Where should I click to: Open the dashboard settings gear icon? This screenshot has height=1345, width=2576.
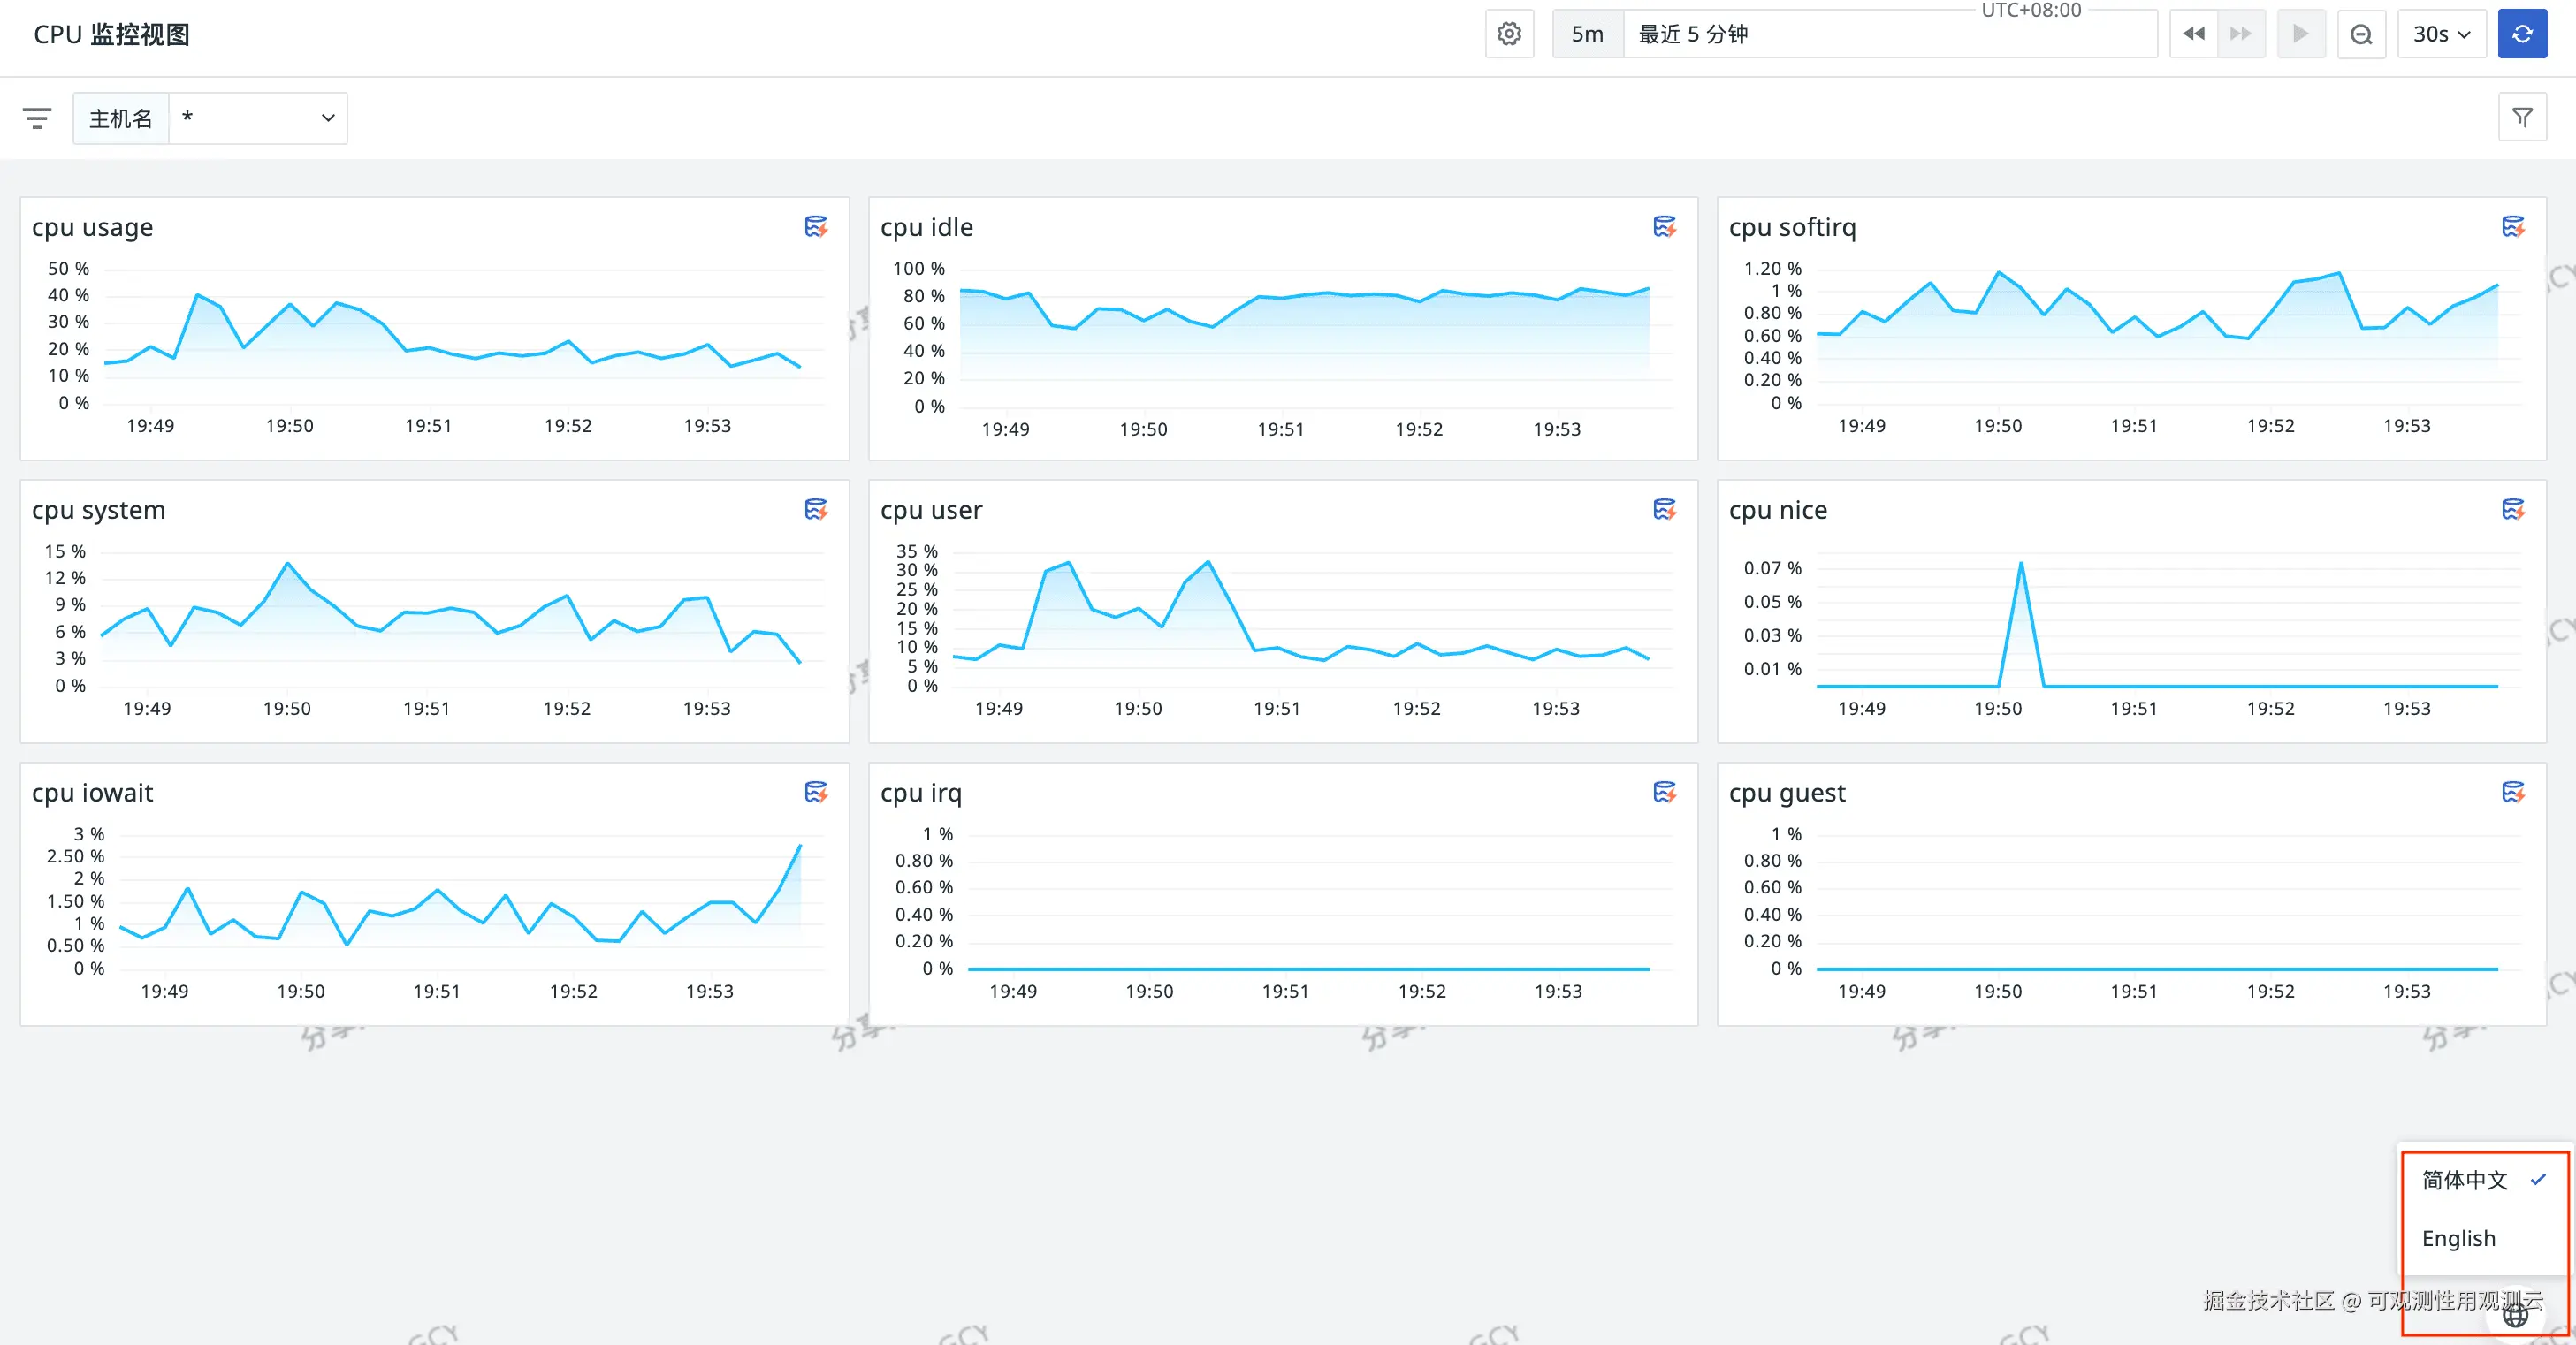click(1509, 34)
